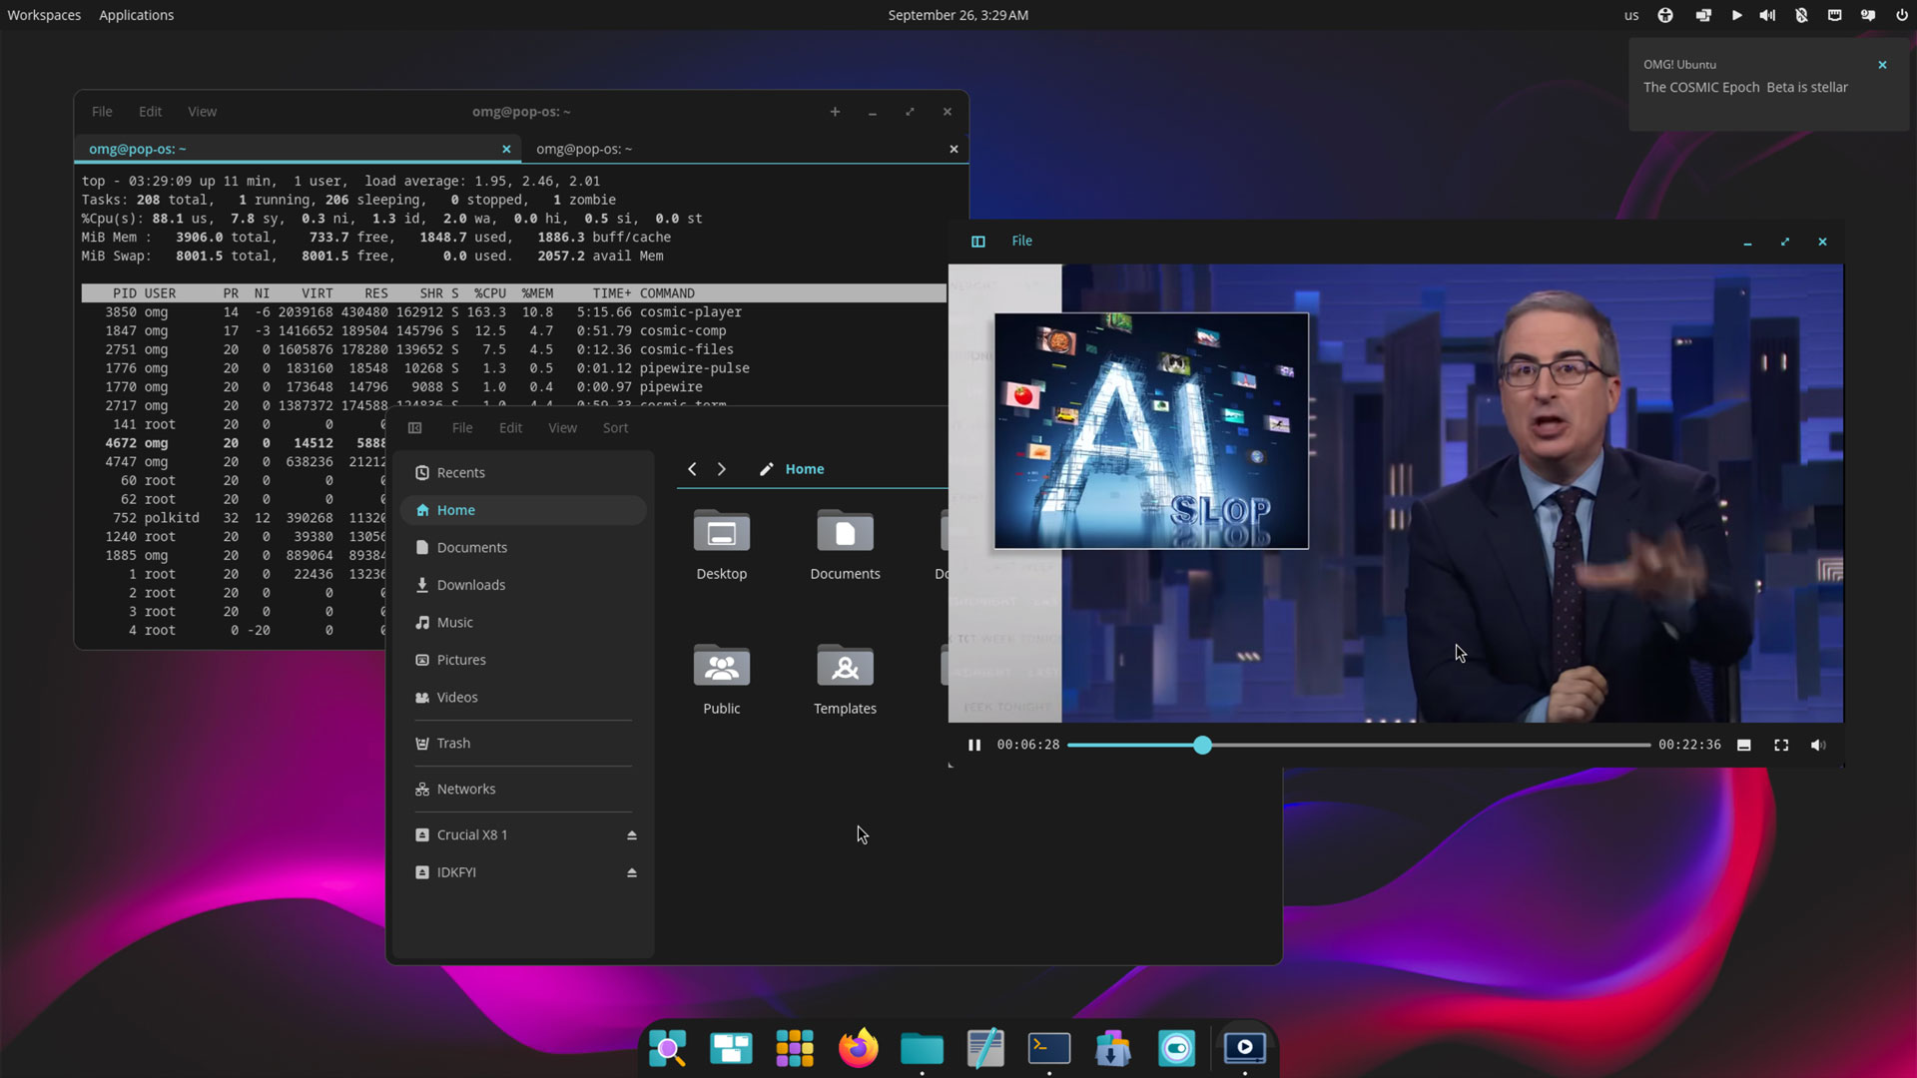Open the subtitle menu in the video player

(1743, 746)
